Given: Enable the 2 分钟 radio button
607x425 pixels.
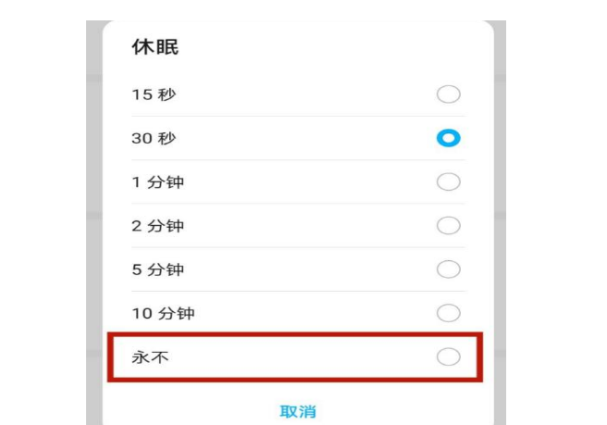Looking at the screenshot, I should tap(448, 226).
